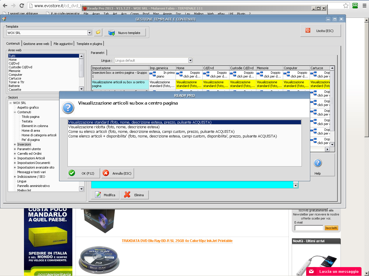The width and height of the screenshot is (369, 276).
Task: Open the TRAXDATA DVD Blu Ray product link
Action: point(177,241)
